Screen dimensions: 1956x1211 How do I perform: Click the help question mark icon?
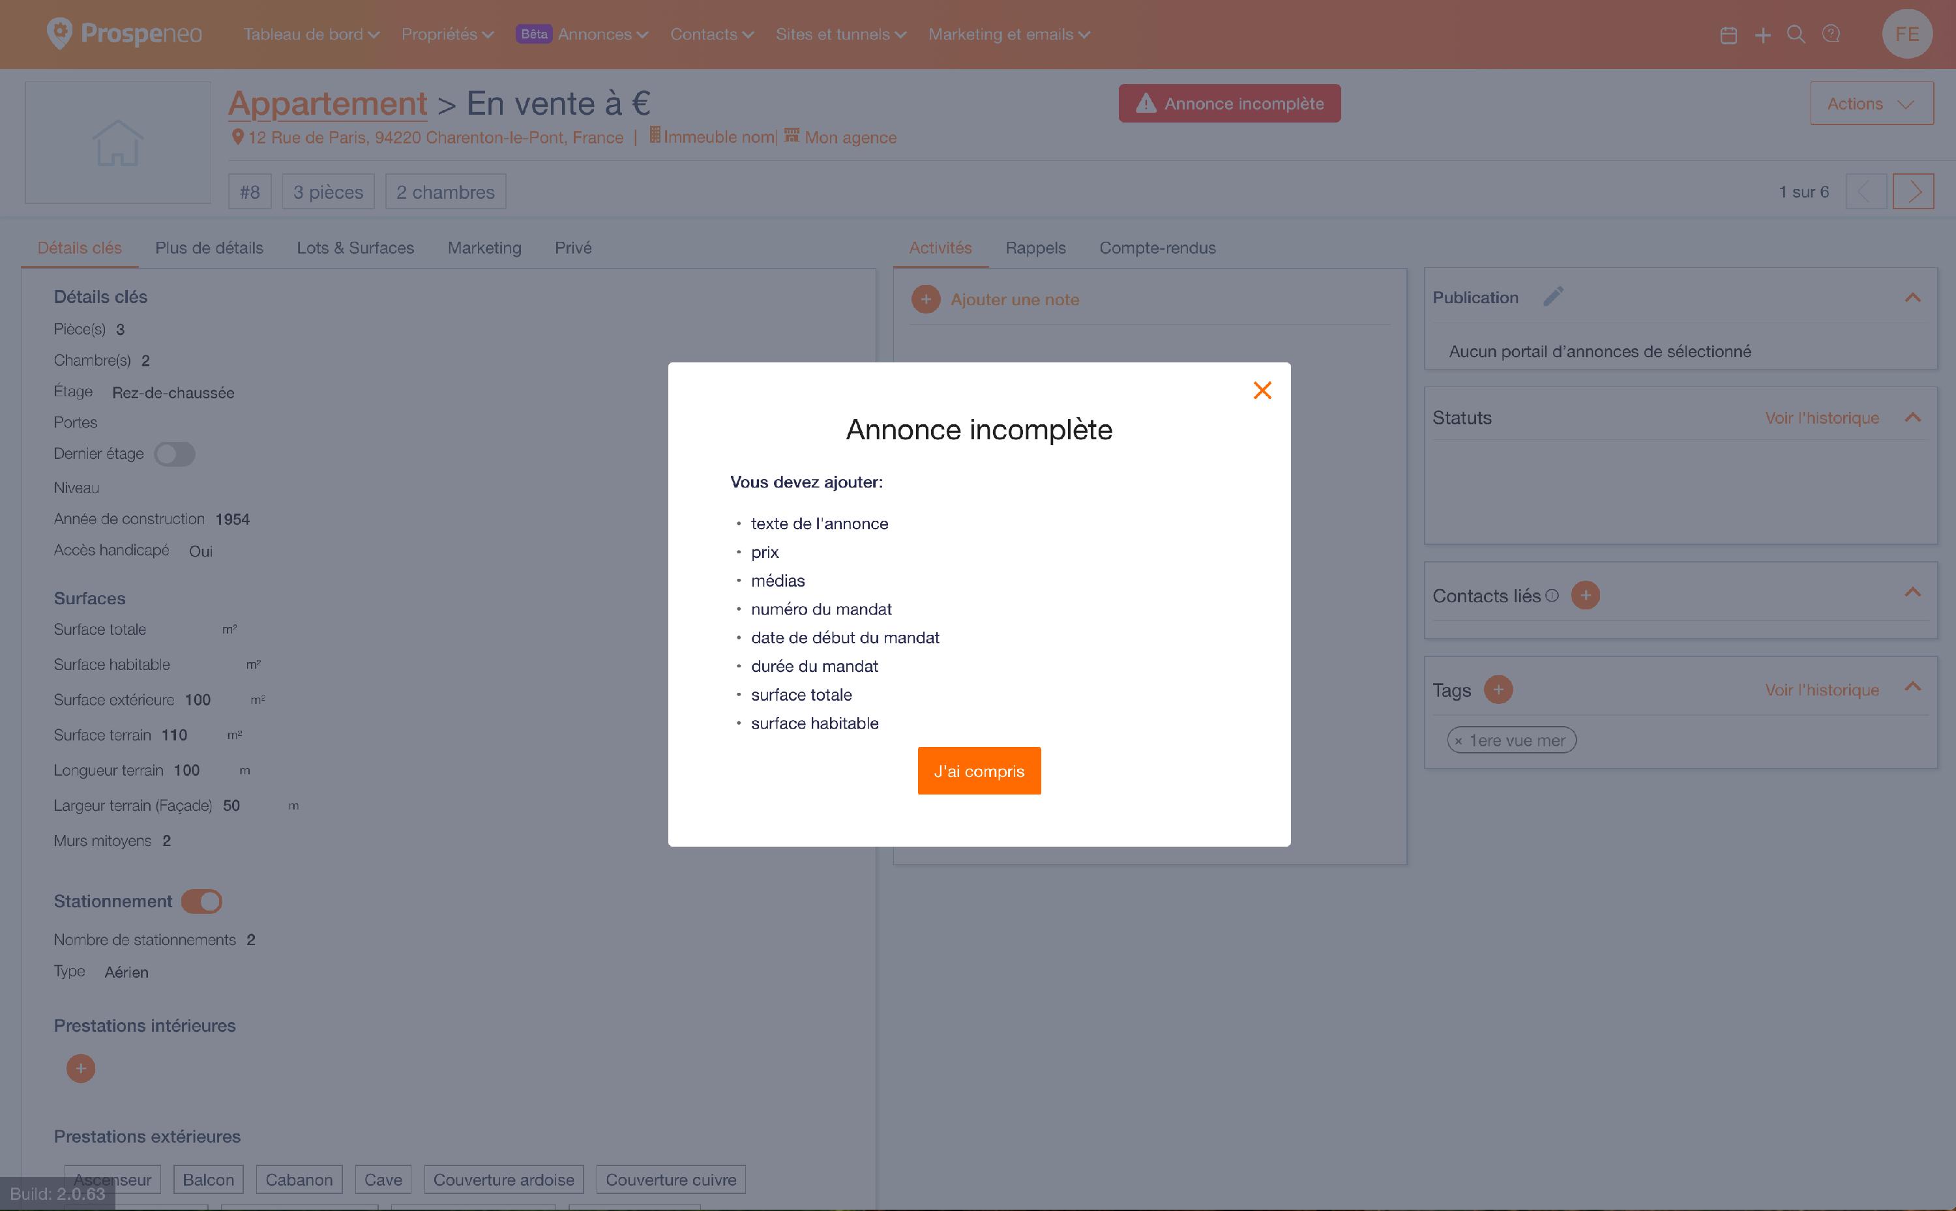[x=1830, y=35]
